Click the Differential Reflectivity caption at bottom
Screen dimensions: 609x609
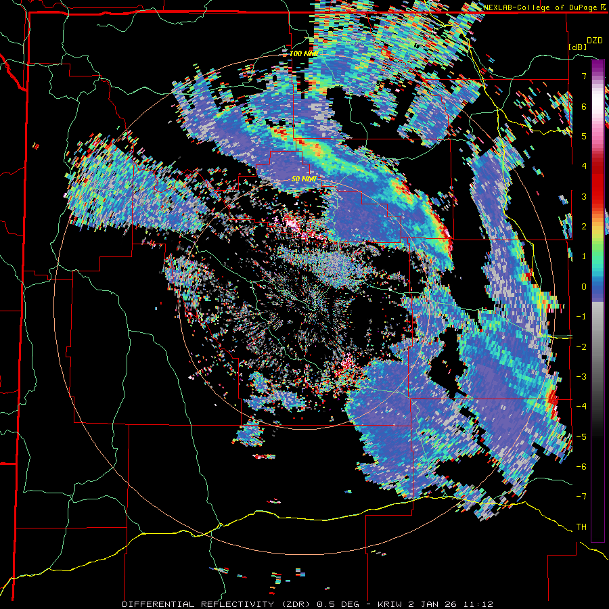point(308,604)
